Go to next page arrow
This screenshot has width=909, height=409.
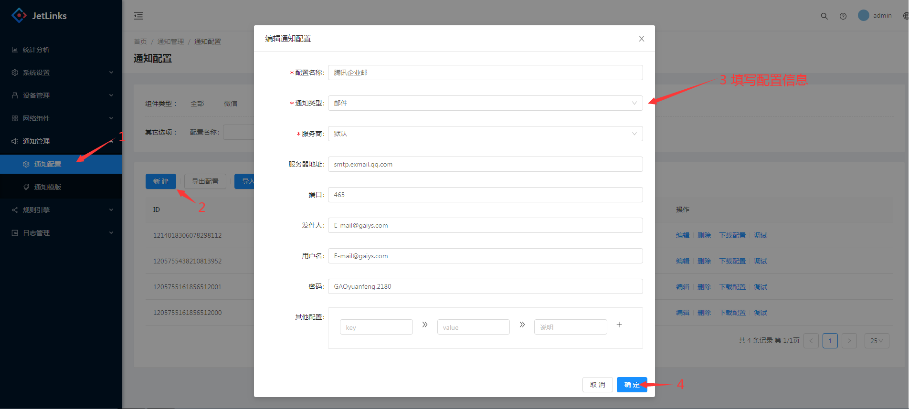849,341
